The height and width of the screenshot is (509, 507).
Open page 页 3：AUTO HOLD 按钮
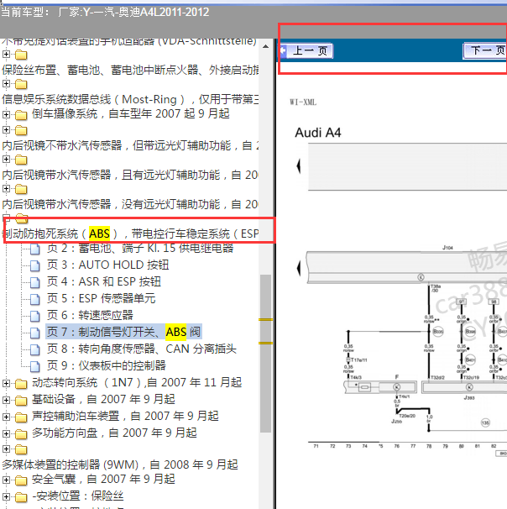coord(107,265)
